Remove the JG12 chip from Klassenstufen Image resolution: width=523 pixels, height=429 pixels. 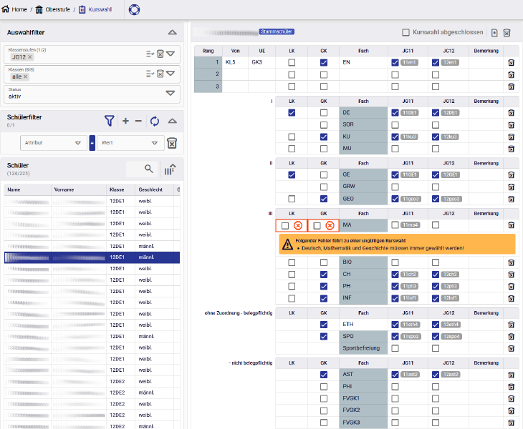coord(29,57)
